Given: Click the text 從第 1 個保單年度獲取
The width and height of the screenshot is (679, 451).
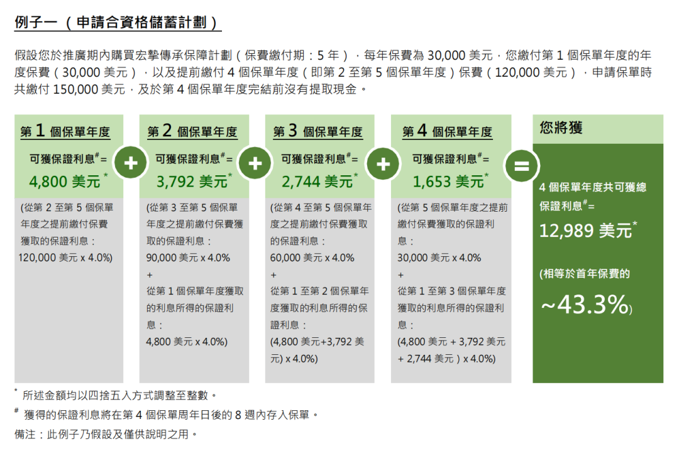Looking at the screenshot, I should point(195,291).
